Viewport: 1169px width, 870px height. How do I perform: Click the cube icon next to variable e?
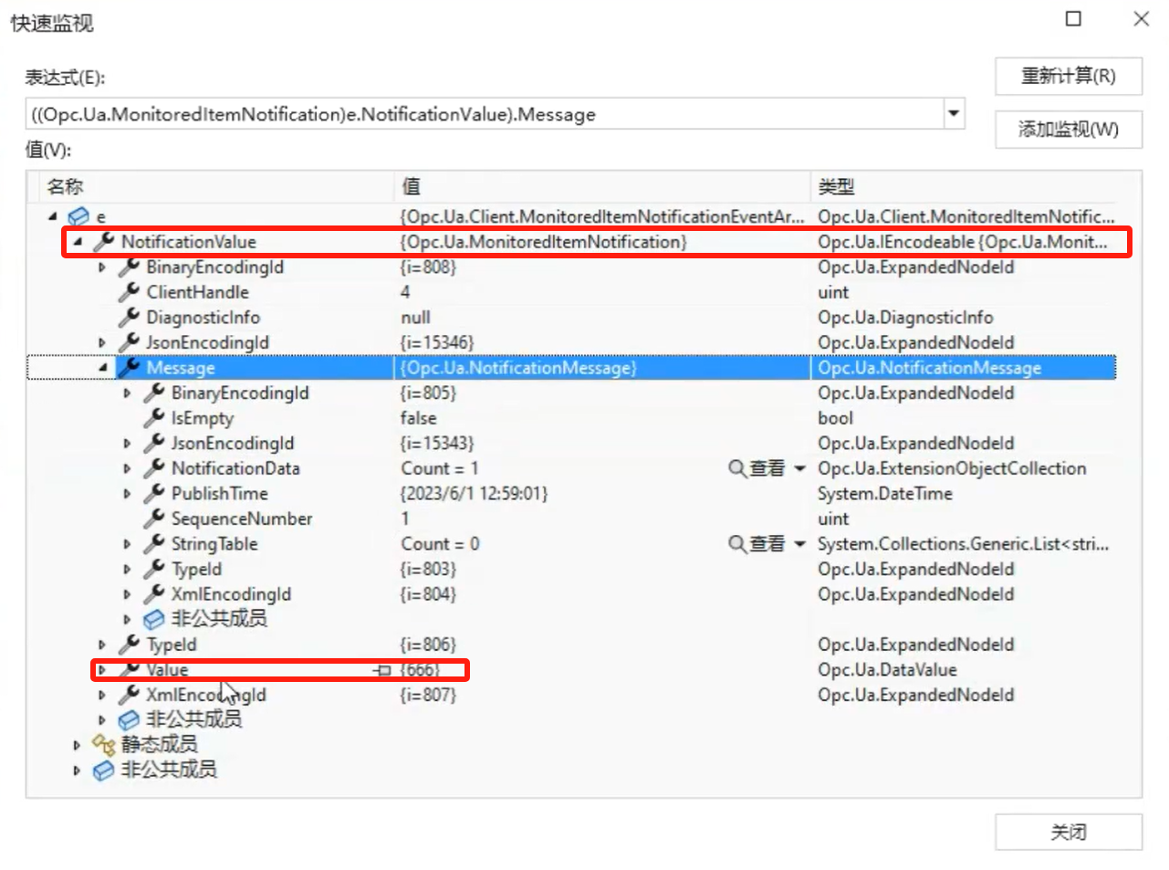79,216
